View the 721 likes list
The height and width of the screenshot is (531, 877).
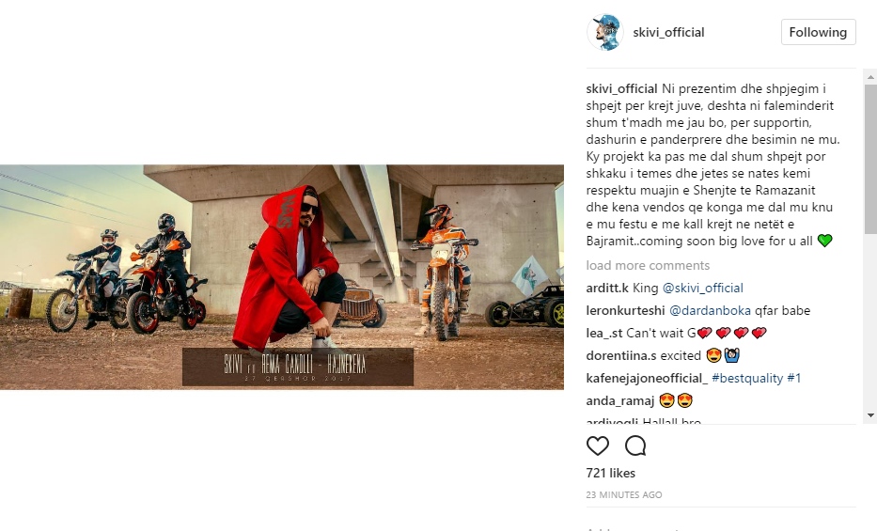tap(611, 473)
